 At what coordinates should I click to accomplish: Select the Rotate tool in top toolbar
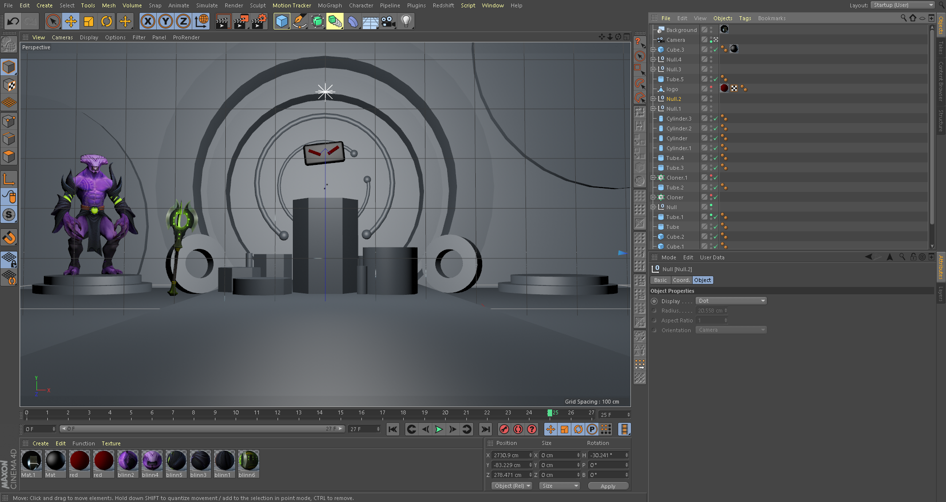tap(106, 21)
